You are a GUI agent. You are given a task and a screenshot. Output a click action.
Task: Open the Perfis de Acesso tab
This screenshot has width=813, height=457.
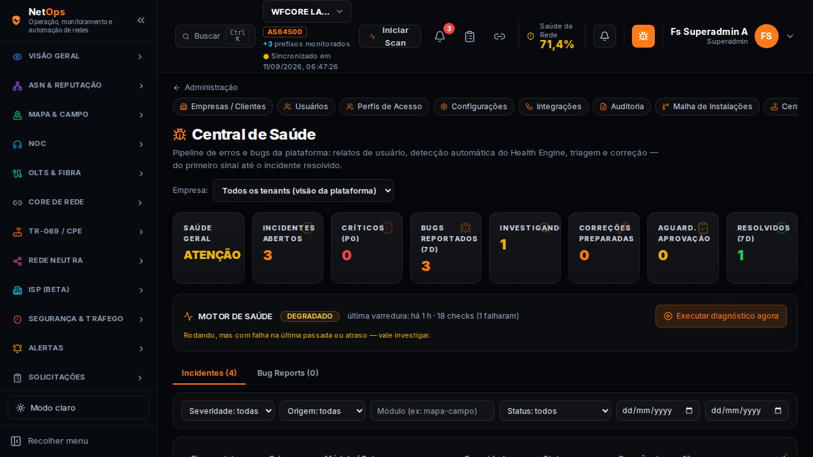point(384,107)
